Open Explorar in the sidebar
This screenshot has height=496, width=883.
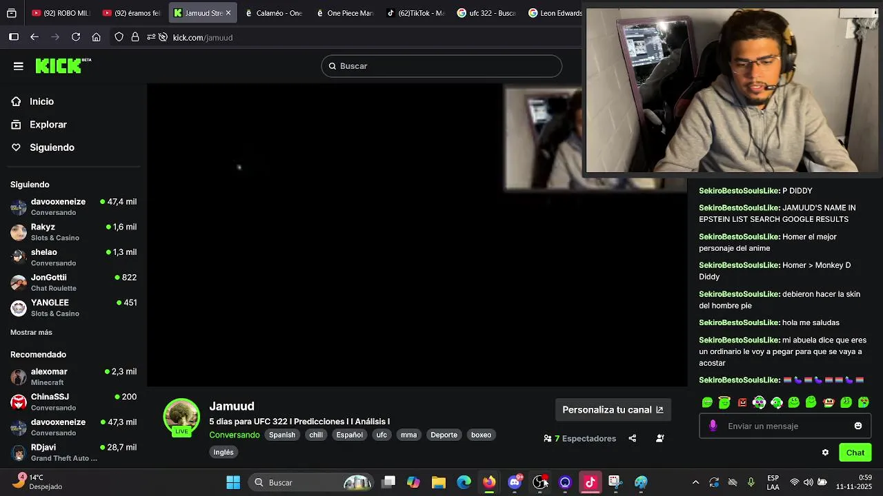(48, 125)
